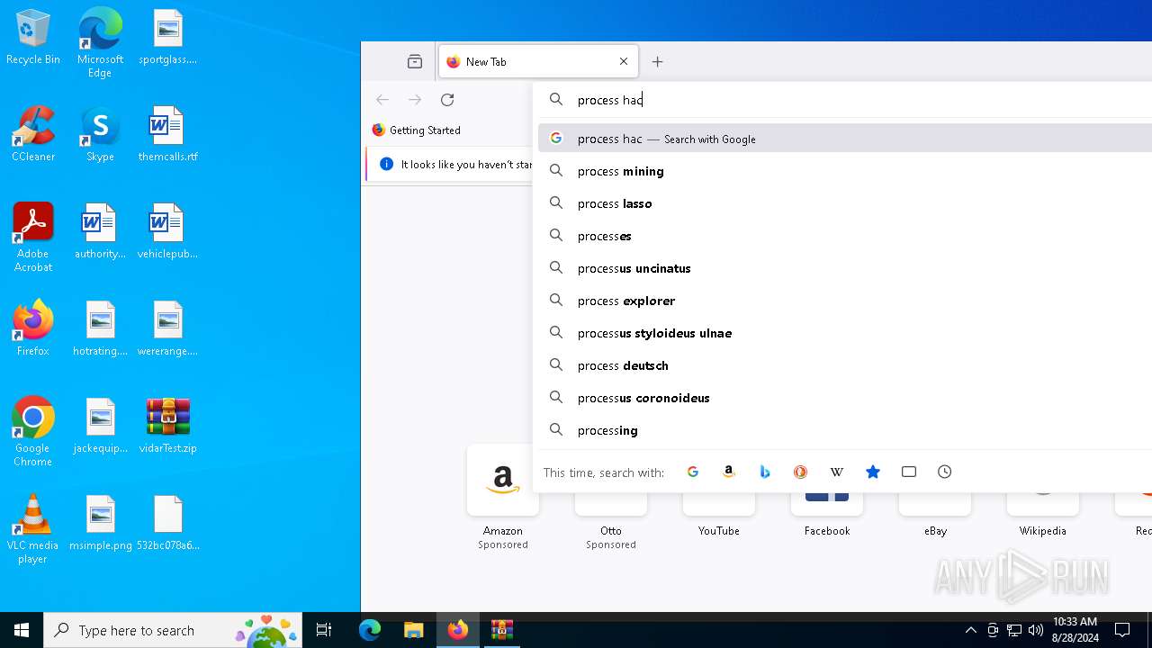Image resolution: width=1152 pixels, height=648 pixels.
Task: Search this time with Bing icon
Action: pos(765,472)
